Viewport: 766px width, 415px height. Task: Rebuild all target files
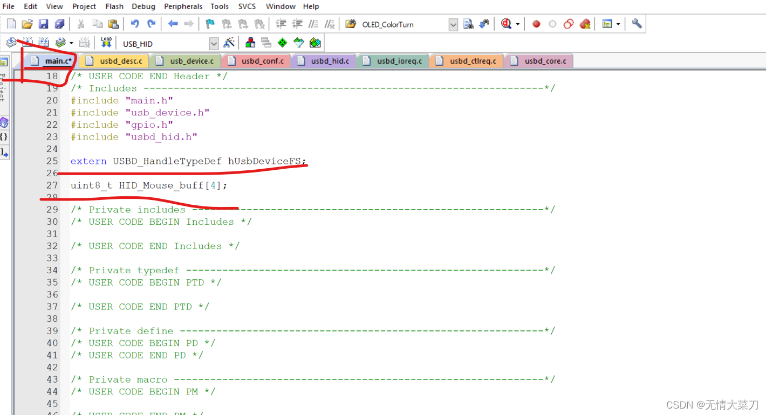coord(44,43)
